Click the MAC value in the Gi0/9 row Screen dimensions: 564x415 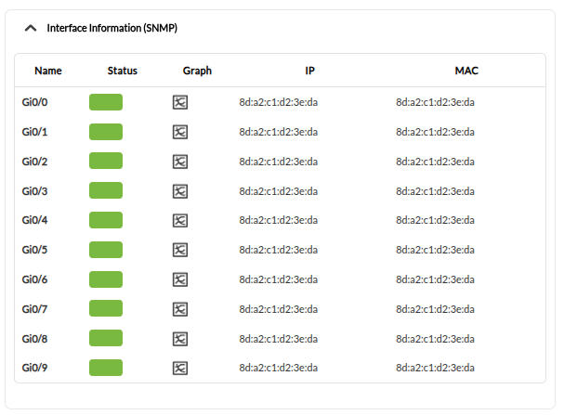(435, 368)
